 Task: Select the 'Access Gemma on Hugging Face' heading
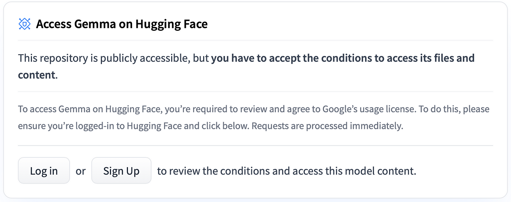(122, 24)
